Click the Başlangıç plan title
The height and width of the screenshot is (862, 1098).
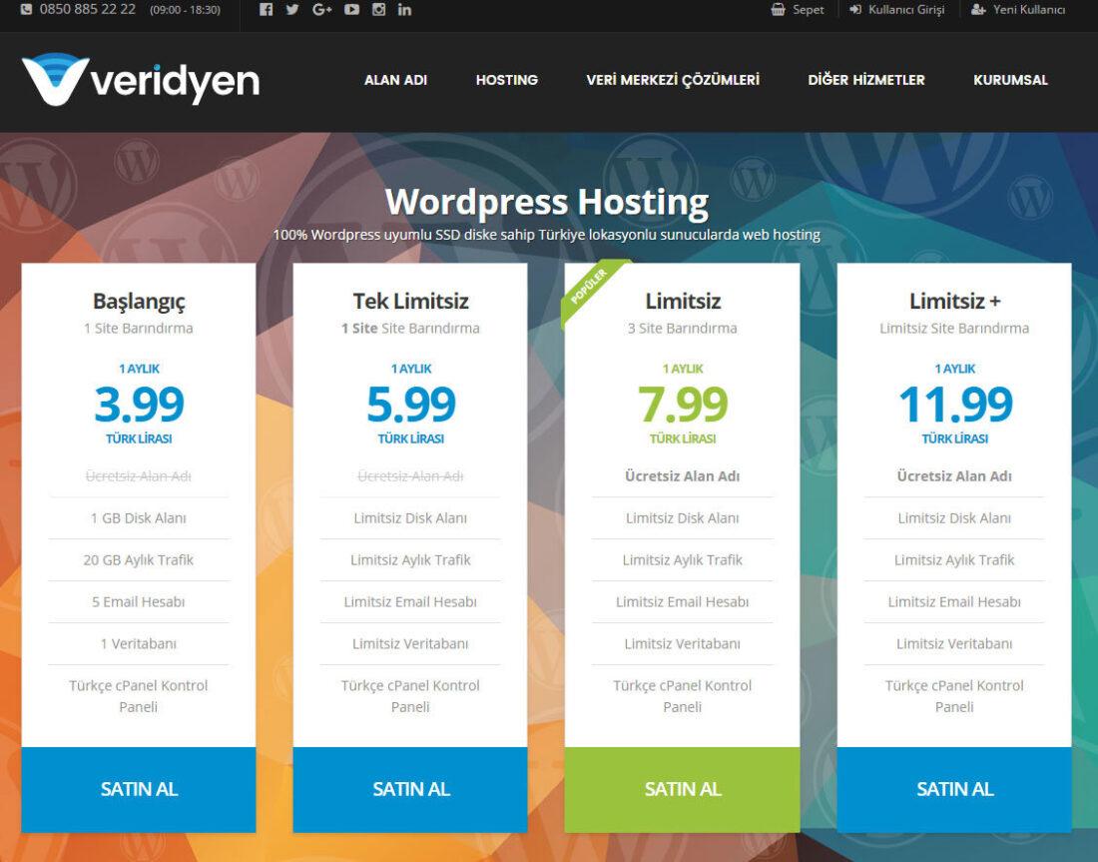(x=139, y=302)
